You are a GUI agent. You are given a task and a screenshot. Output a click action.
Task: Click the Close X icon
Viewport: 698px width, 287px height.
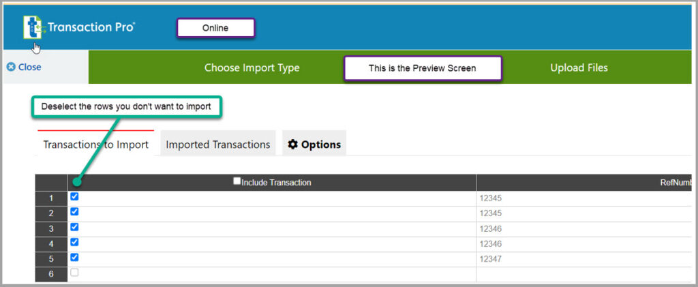[x=10, y=67]
